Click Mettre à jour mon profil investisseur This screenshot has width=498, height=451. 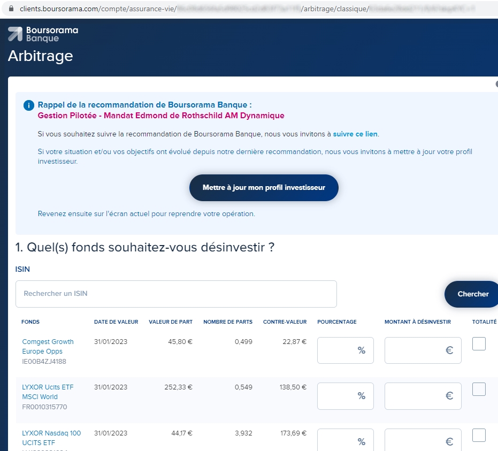click(x=264, y=188)
